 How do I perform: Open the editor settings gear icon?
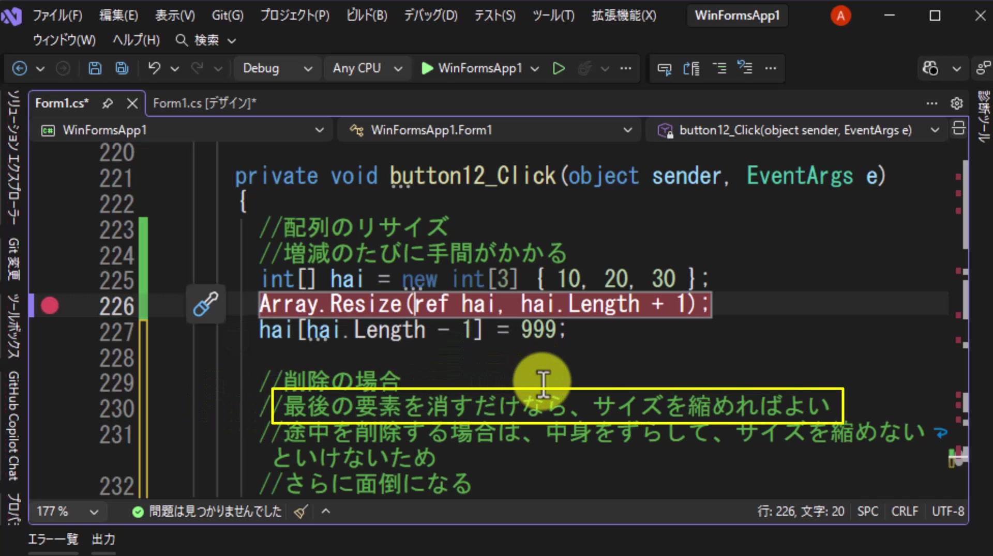[x=957, y=103]
